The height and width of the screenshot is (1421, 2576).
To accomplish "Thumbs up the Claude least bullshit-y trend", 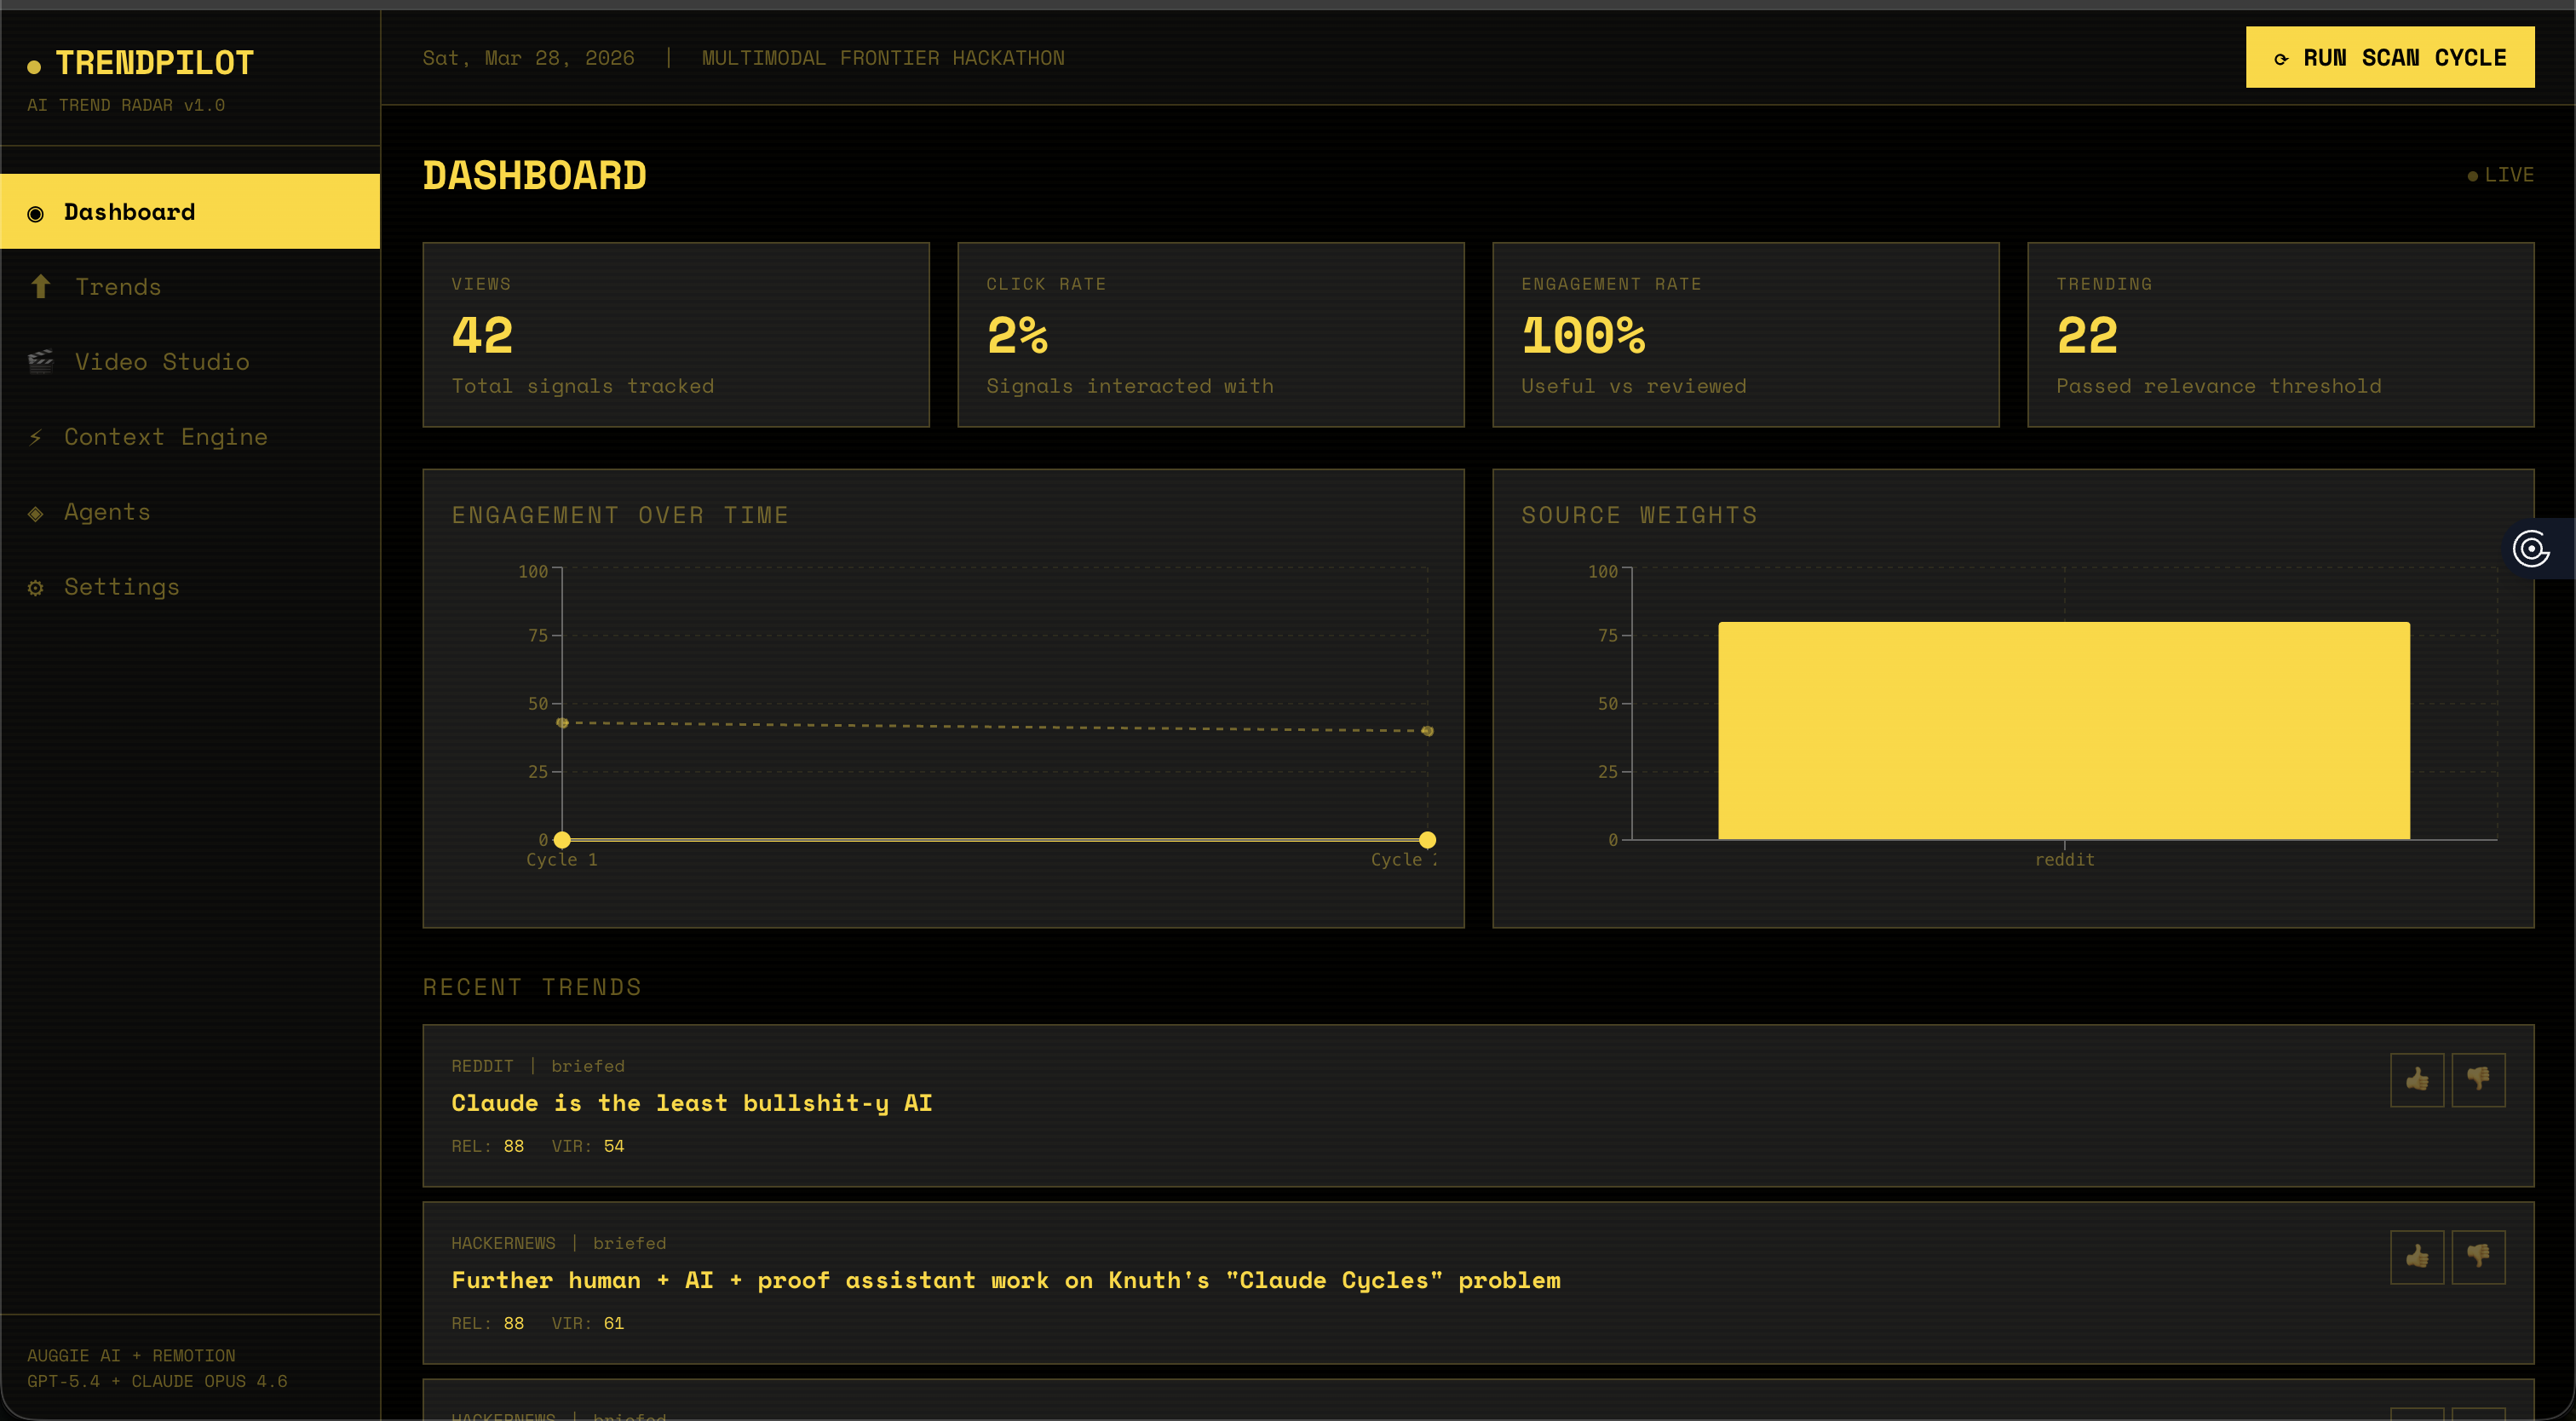I will (x=2416, y=1080).
